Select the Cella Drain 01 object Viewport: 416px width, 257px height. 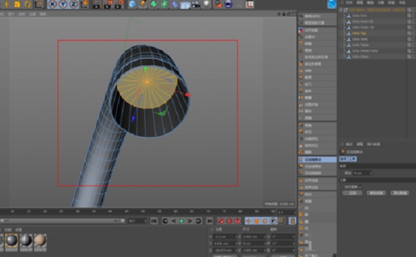click(x=363, y=21)
